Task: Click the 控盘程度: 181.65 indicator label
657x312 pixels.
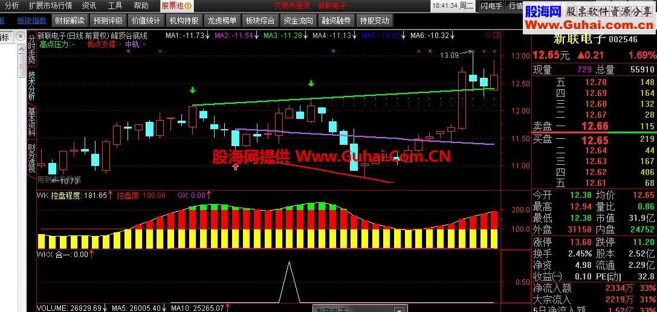Action: (x=82, y=196)
